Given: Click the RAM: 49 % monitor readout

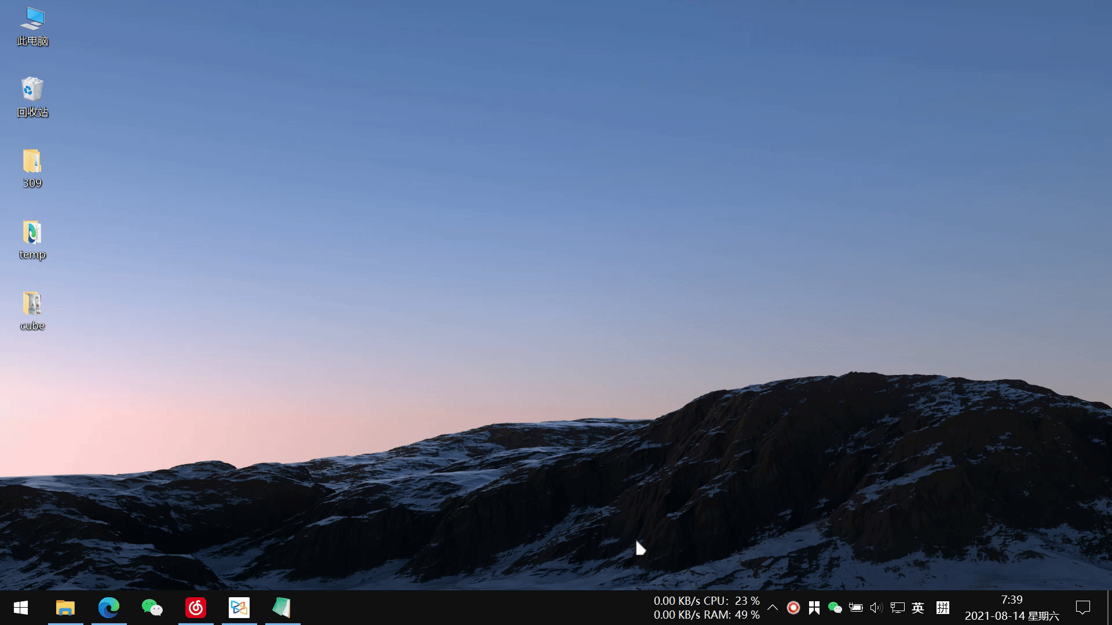Looking at the screenshot, I should pos(731,615).
